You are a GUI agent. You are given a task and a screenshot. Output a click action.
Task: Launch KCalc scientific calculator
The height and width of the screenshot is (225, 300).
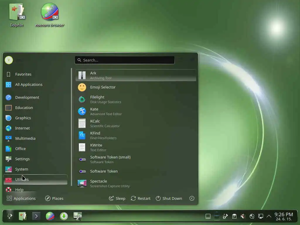(x=136, y=123)
